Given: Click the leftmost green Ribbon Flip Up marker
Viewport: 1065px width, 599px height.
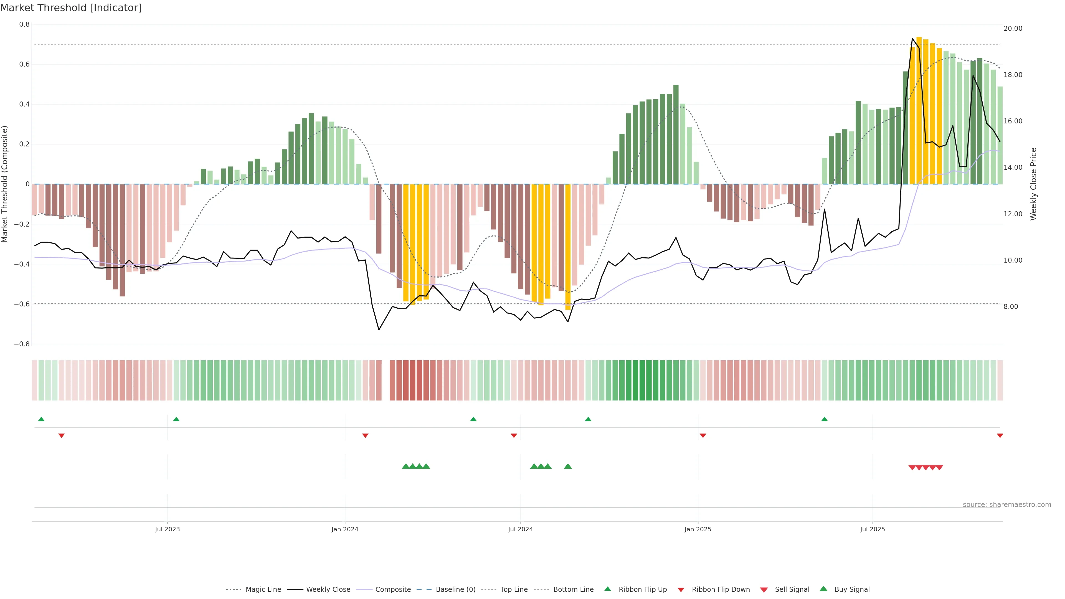Looking at the screenshot, I should [x=41, y=419].
